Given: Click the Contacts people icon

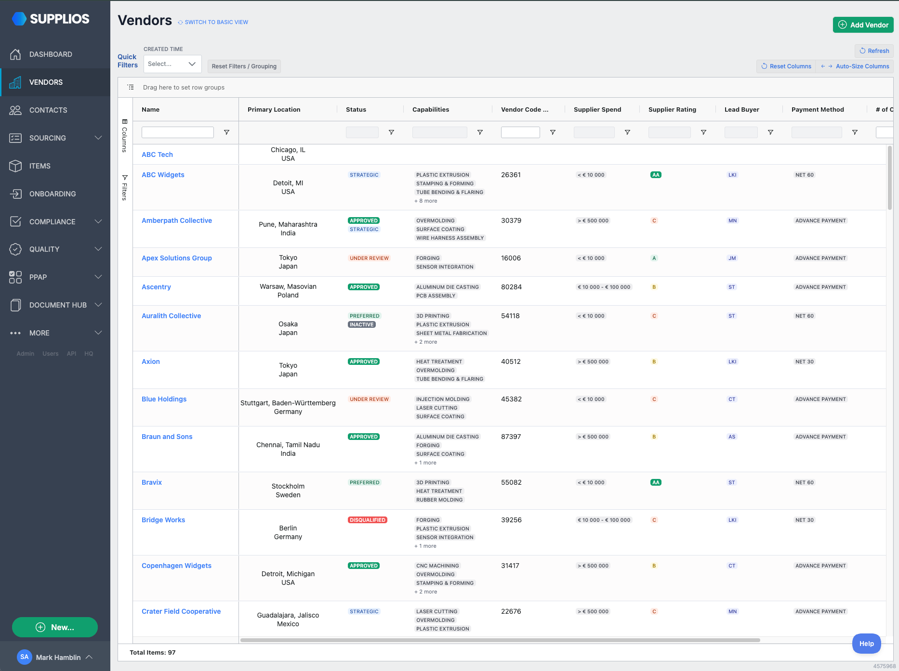Looking at the screenshot, I should click(15, 110).
